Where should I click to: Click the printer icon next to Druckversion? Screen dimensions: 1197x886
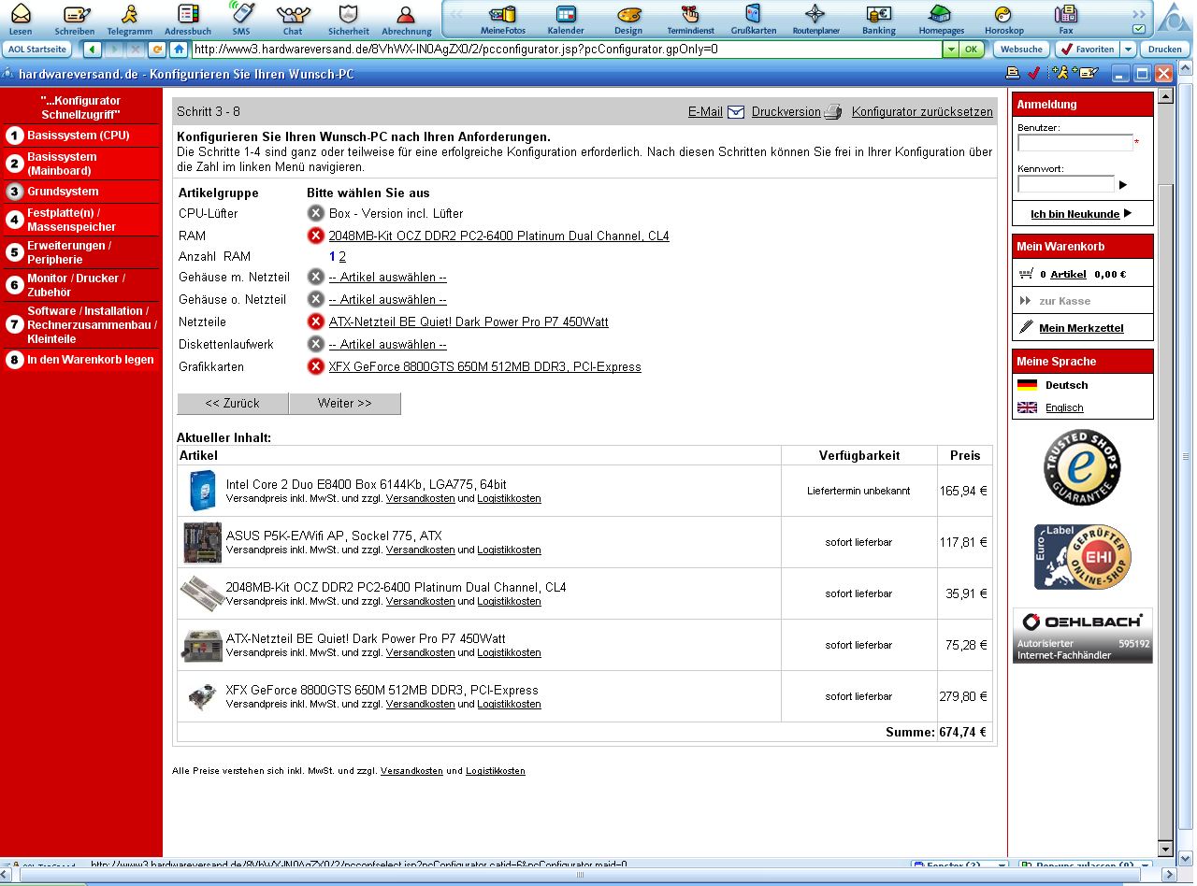click(833, 112)
